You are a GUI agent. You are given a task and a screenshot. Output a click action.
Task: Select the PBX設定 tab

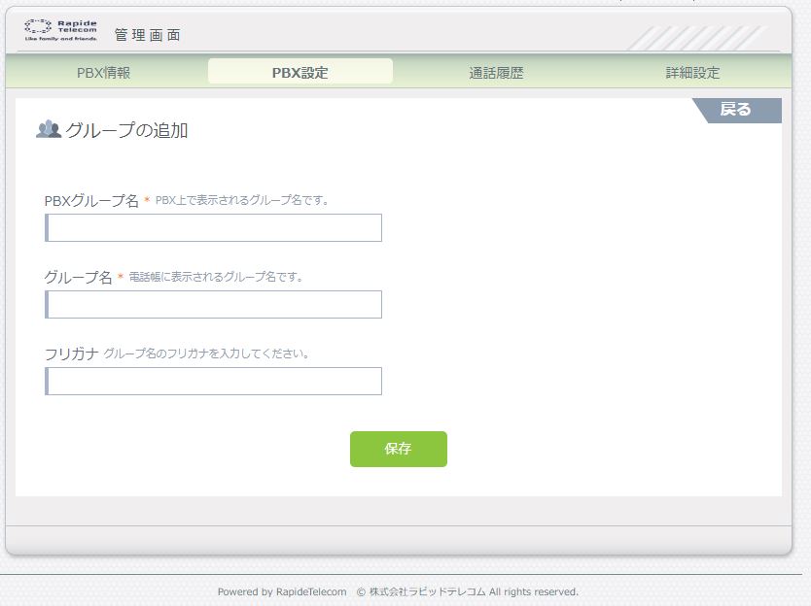tap(300, 72)
